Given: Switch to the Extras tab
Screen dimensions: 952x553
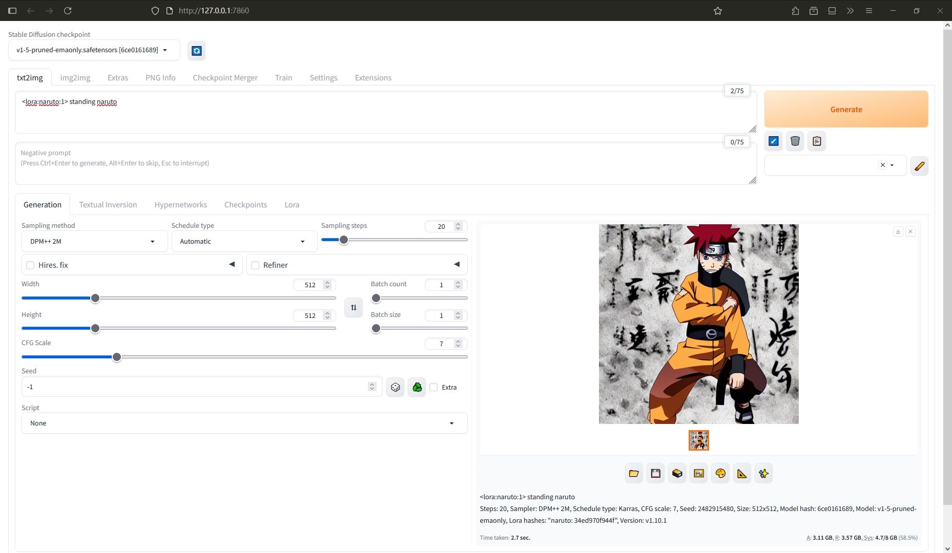Looking at the screenshot, I should 118,78.
